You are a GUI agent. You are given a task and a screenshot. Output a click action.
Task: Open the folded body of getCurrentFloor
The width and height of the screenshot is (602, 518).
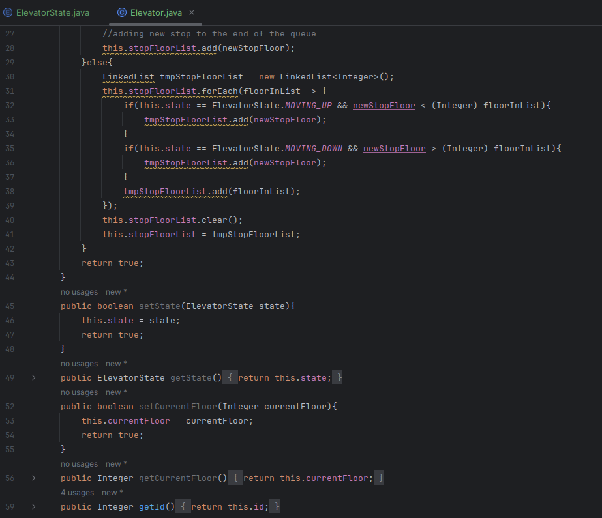coord(235,478)
